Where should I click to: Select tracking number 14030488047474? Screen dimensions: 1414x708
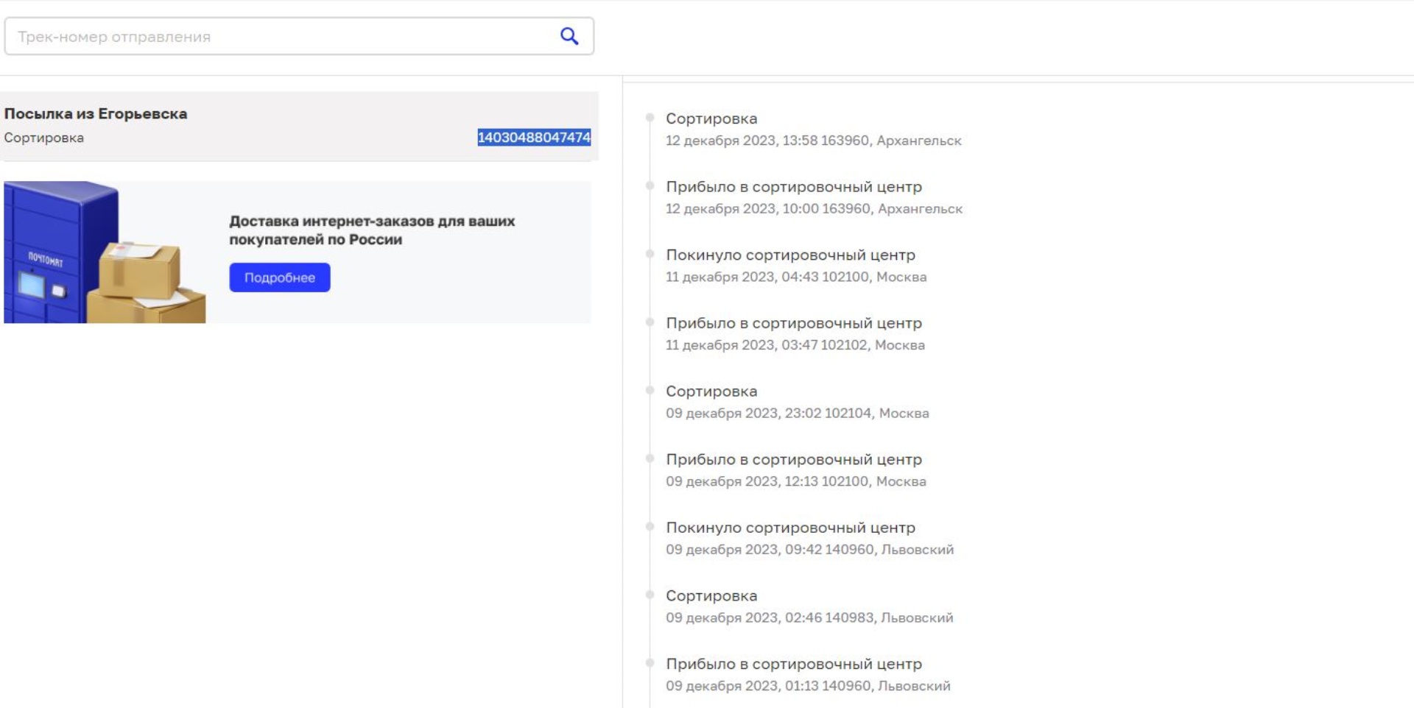click(x=534, y=138)
